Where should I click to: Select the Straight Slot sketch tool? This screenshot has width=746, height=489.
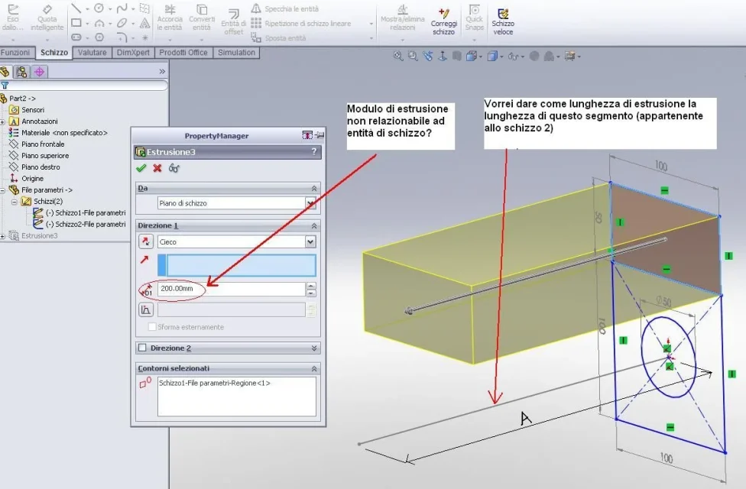pos(76,37)
